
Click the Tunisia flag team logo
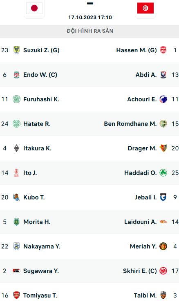145,8
